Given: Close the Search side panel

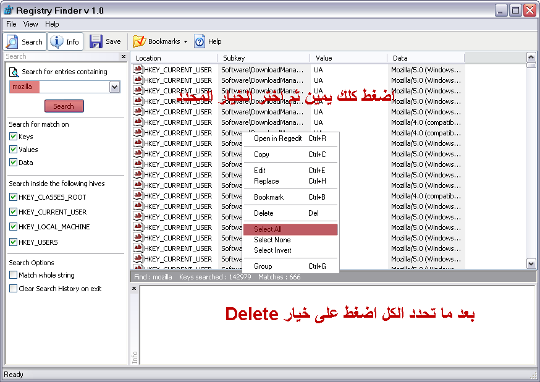Looking at the screenshot, I should [124, 56].
